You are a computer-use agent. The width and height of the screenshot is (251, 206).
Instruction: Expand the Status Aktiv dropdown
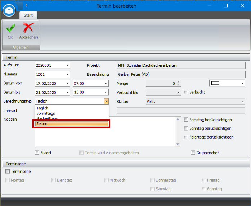point(242,102)
